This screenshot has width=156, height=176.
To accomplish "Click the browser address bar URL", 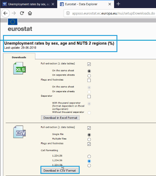I will pyautogui.click(x=113, y=13).
